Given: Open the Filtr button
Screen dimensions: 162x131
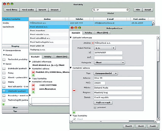Looking at the screenshot, I should pos(138,10).
